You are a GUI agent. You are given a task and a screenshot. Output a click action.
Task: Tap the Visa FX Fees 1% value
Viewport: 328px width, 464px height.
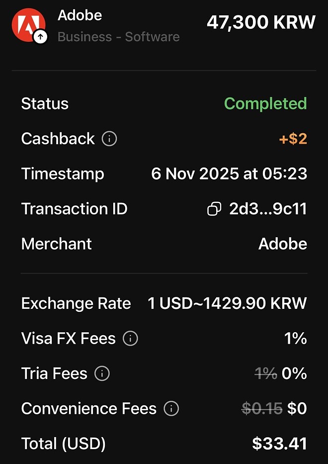[295, 339]
